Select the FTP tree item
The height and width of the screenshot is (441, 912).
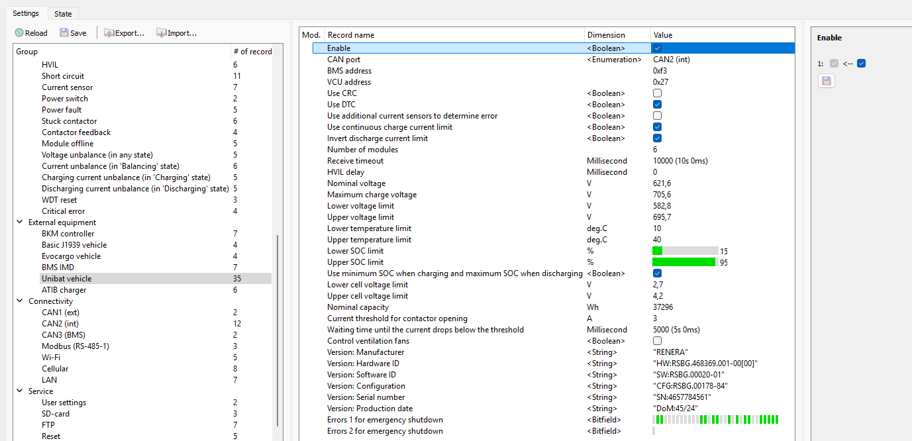pos(48,425)
